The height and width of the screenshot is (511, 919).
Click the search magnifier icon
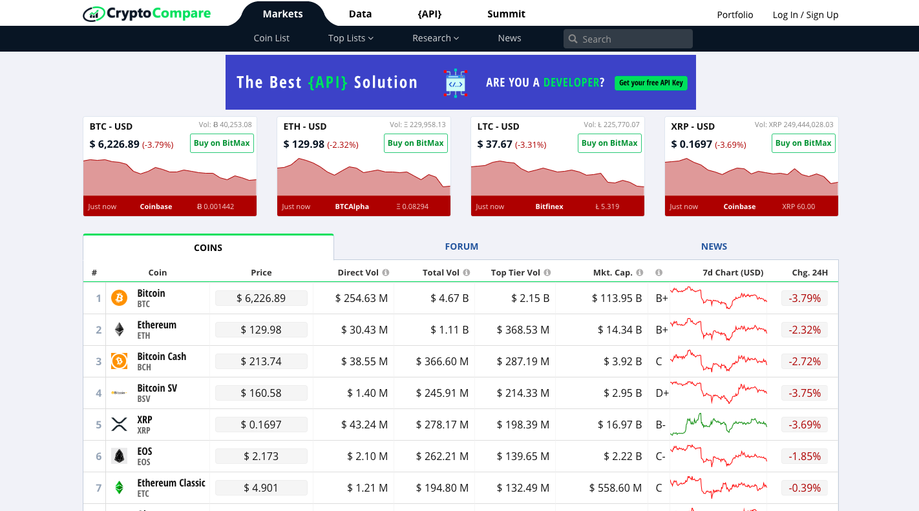pyautogui.click(x=573, y=39)
